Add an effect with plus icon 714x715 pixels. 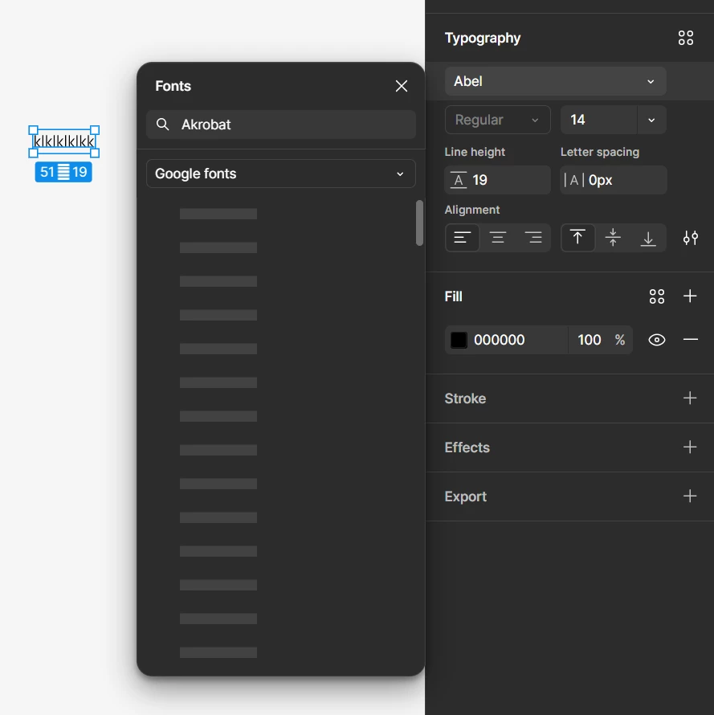tap(690, 447)
